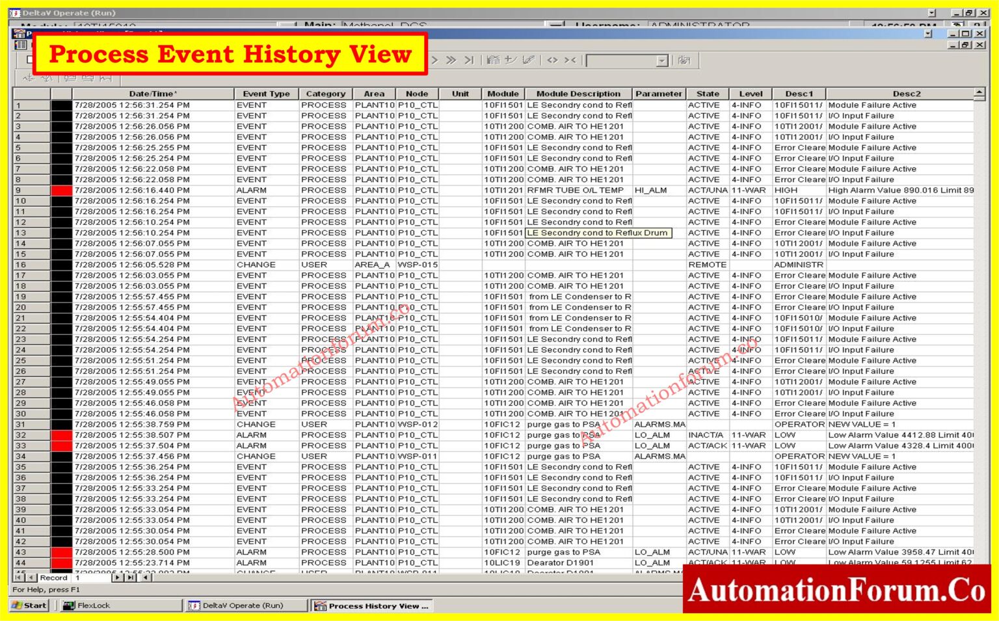Image resolution: width=999 pixels, height=621 pixels.
Task: Click the toolbar icon right of the combo box
Action: [684, 60]
